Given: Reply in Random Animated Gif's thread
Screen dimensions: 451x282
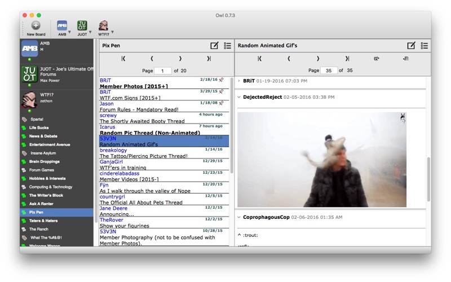Looking at the screenshot, I should point(412,46).
